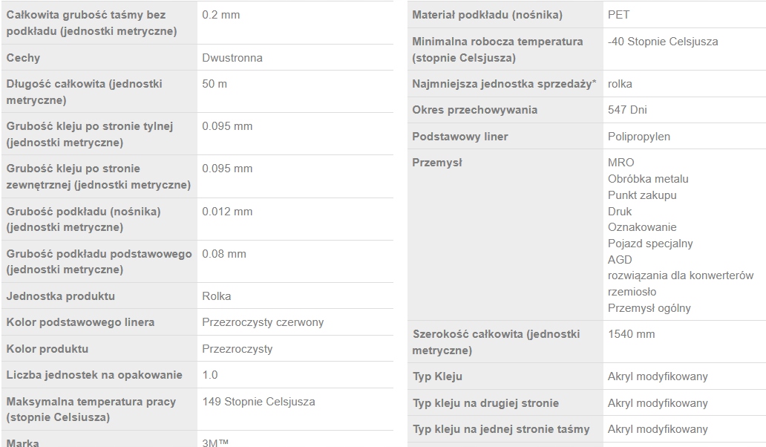Click the "1540 mm" total width value
The width and height of the screenshot is (766, 447).
coord(631,334)
